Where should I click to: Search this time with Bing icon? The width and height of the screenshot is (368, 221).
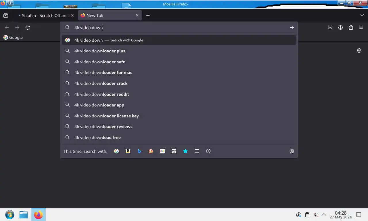(x=139, y=151)
